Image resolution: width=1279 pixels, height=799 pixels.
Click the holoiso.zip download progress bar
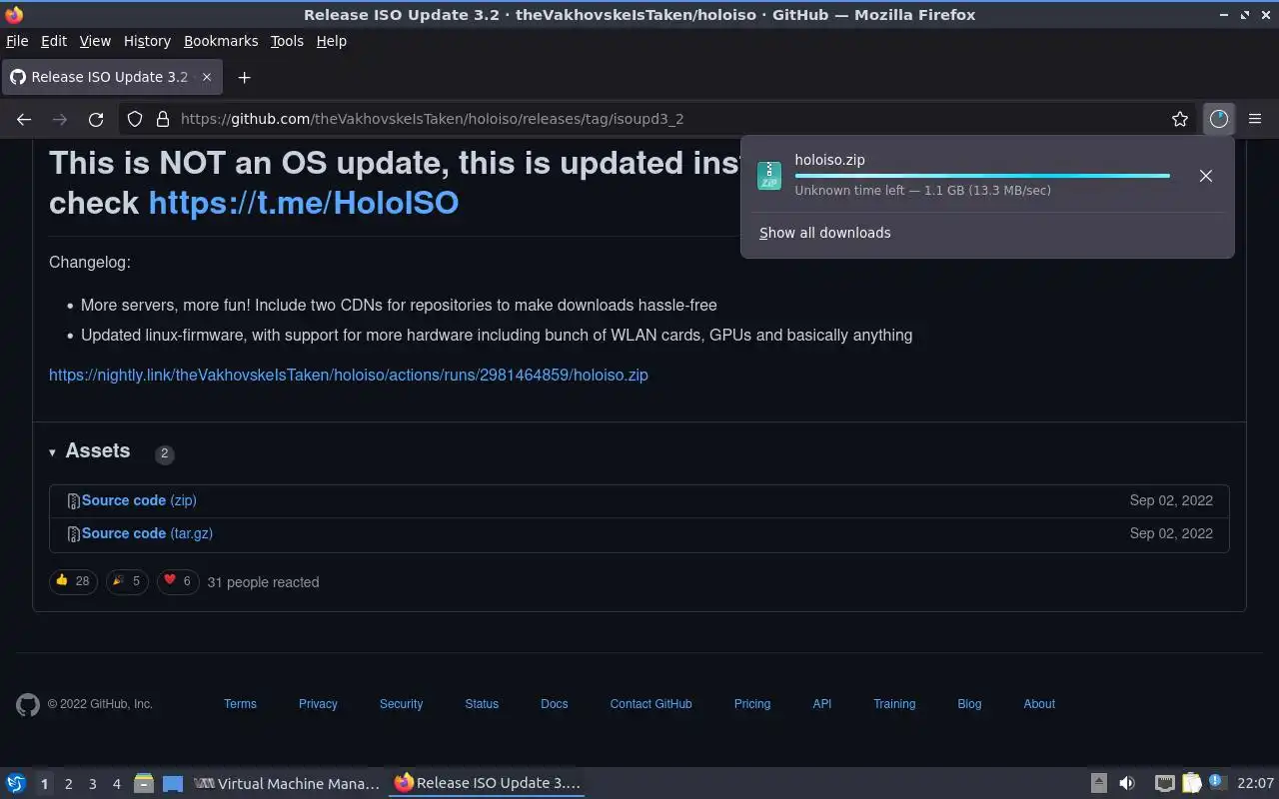[x=982, y=176]
